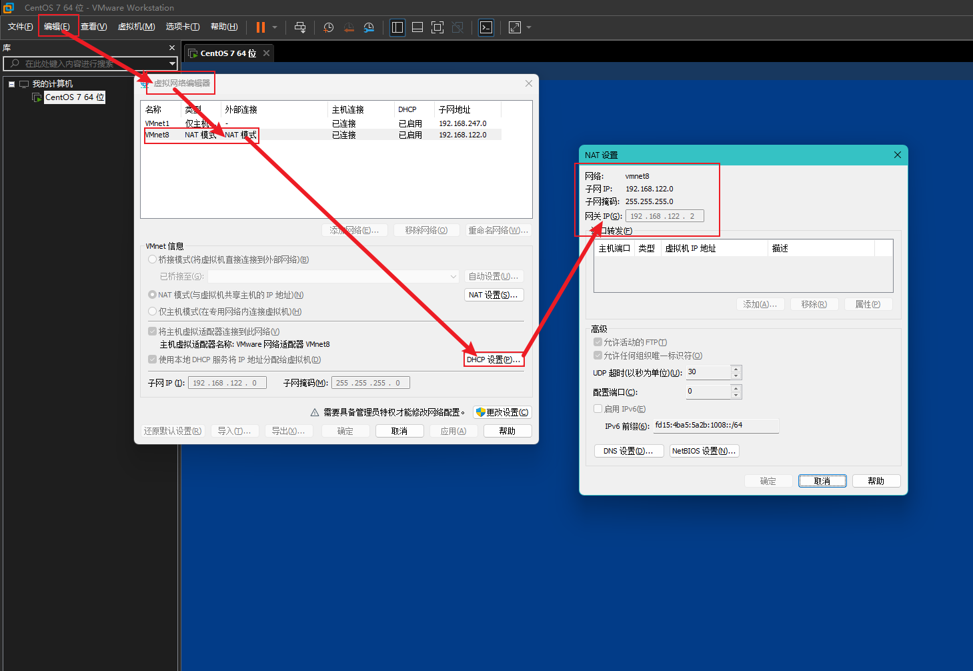Image resolution: width=973 pixels, height=671 pixels.
Task: Send Ctrl+Alt+Del to the virtual machine
Action: (x=300, y=27)
